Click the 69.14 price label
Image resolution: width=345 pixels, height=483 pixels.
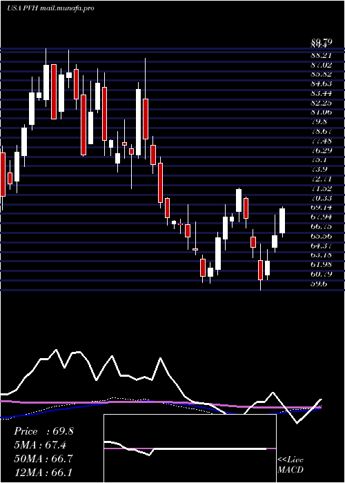click(321, 208)
